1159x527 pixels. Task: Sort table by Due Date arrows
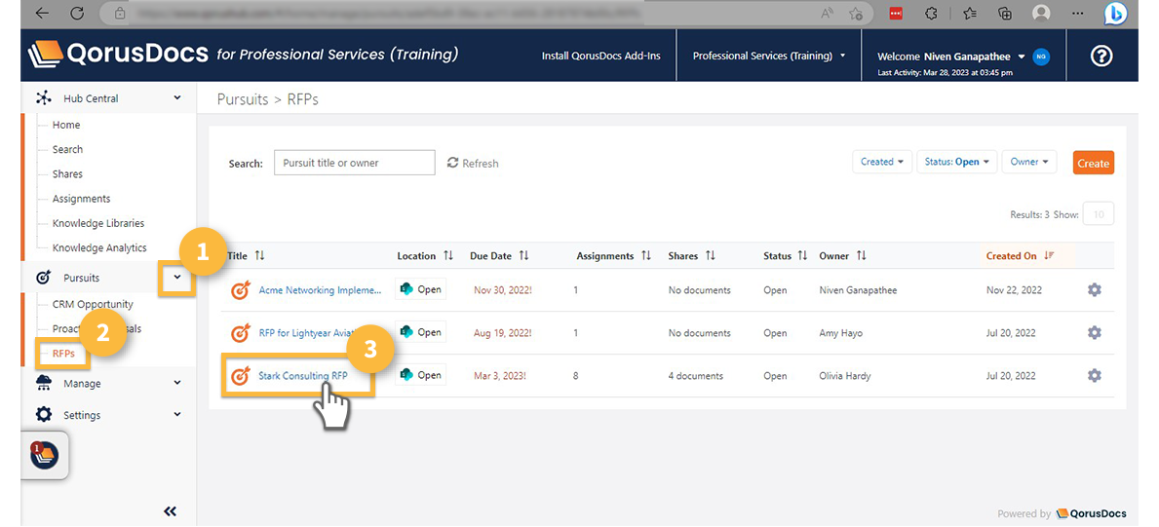click(x=523, y=256)
